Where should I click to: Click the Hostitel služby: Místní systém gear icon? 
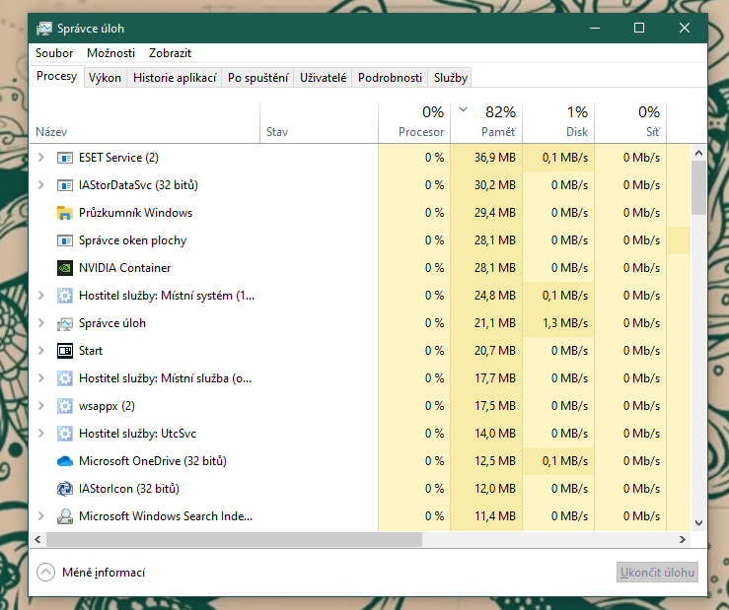point(65,296)
